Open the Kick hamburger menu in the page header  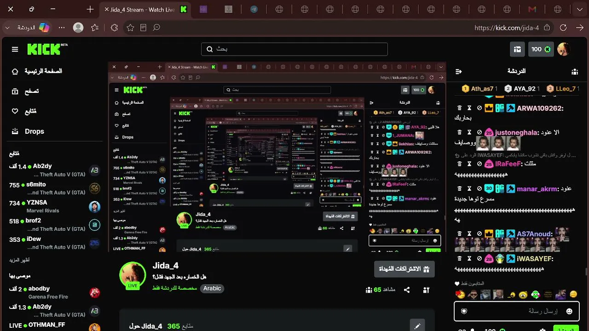click(x=15, y=49)
